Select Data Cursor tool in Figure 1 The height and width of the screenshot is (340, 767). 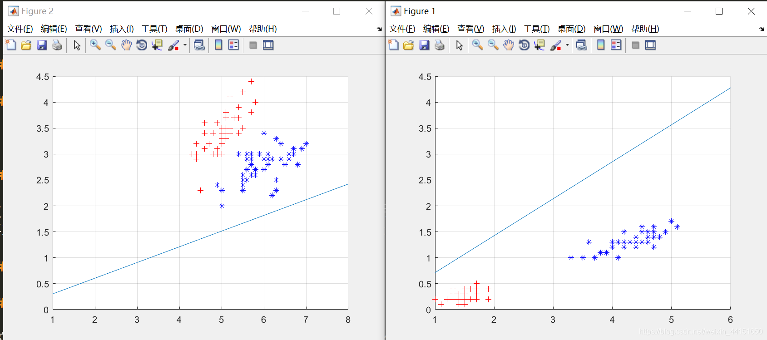539,45
